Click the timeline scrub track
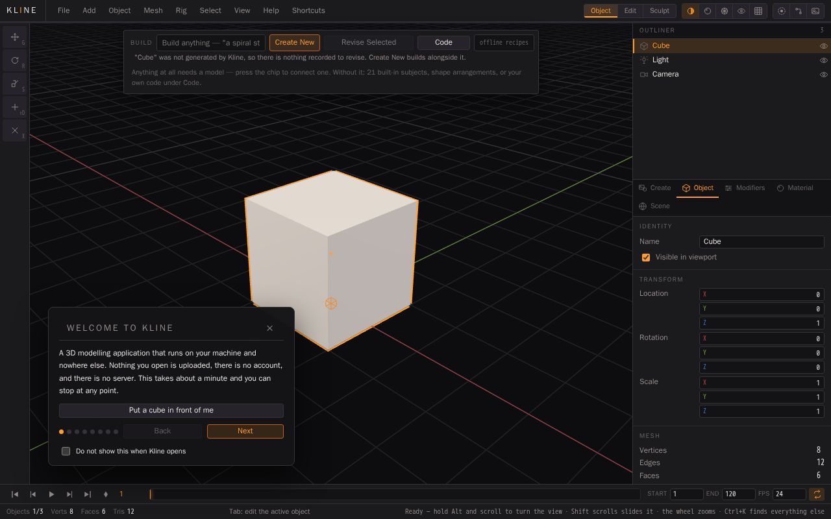Screen dimensions: 831x519 pyautogui.click(x=395, y=494)
